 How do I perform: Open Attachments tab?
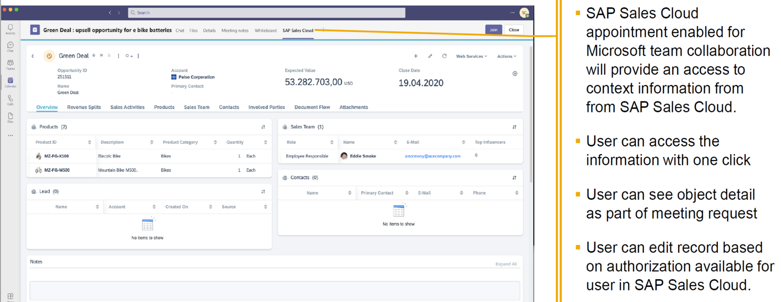point(353,107)
